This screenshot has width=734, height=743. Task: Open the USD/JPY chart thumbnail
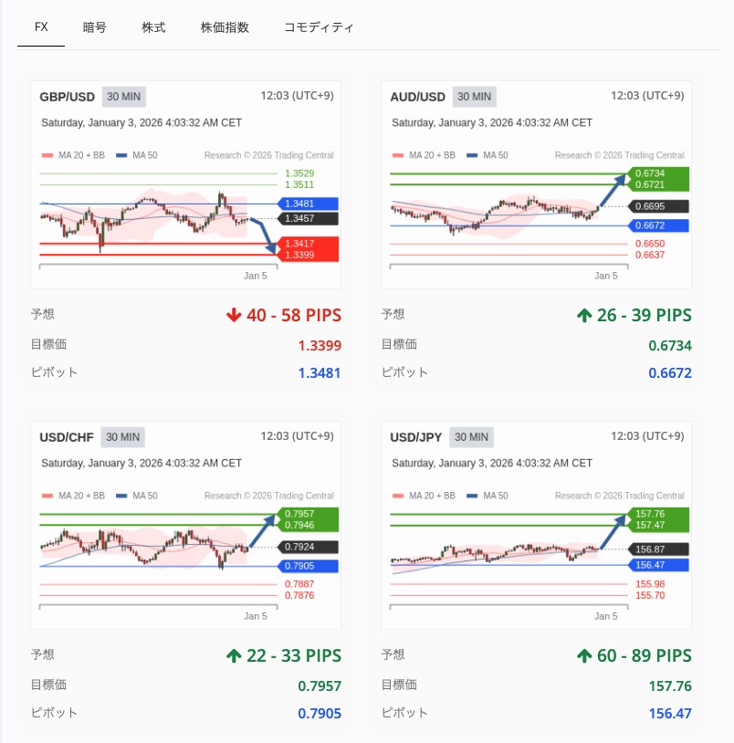[537, 552]
